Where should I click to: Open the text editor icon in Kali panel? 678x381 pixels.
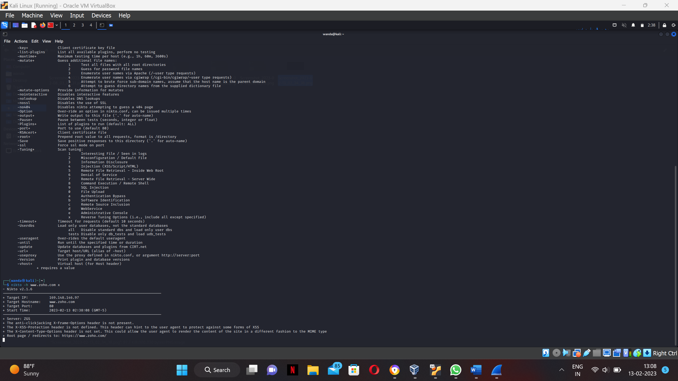(x=34, y=25)
